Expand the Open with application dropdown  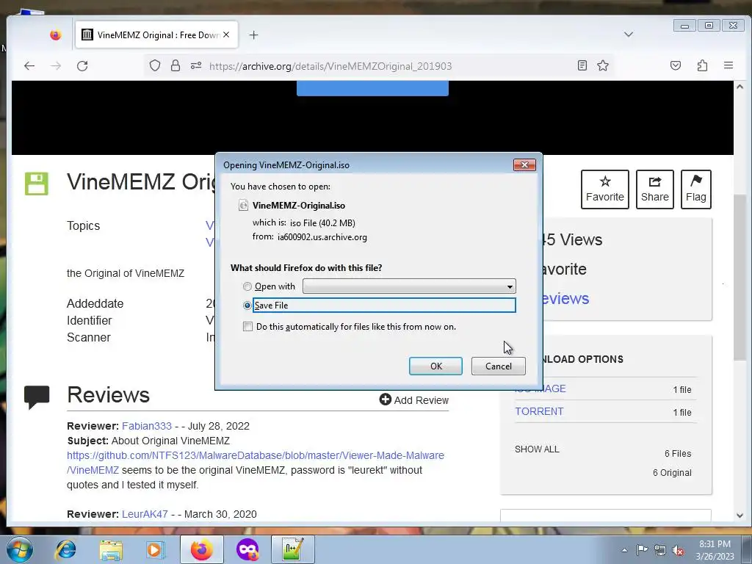coord(409,286)
